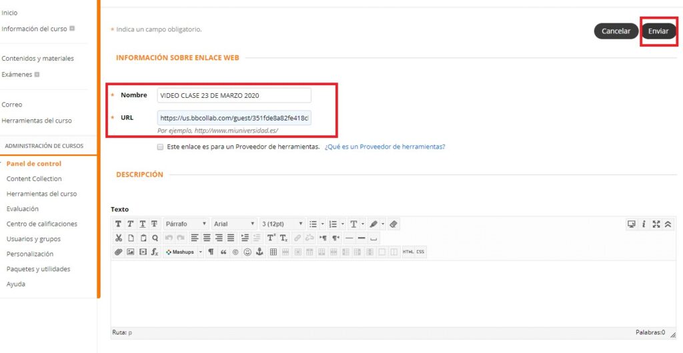
Task: Open the Arial font dropdown
Action: [234, 224]
